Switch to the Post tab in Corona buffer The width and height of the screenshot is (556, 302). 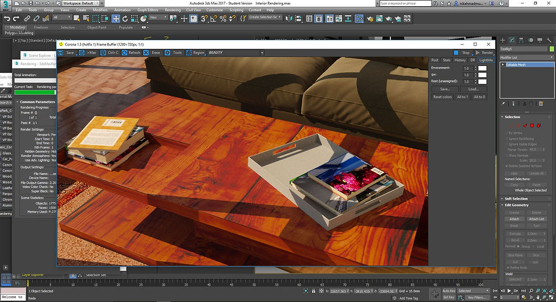(x=435, y=60)
